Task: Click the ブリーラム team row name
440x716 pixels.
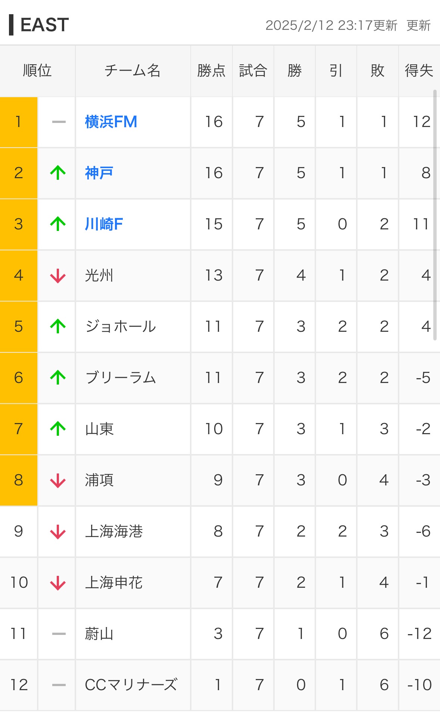Action: pyautogui.click(x=121, y=377)
